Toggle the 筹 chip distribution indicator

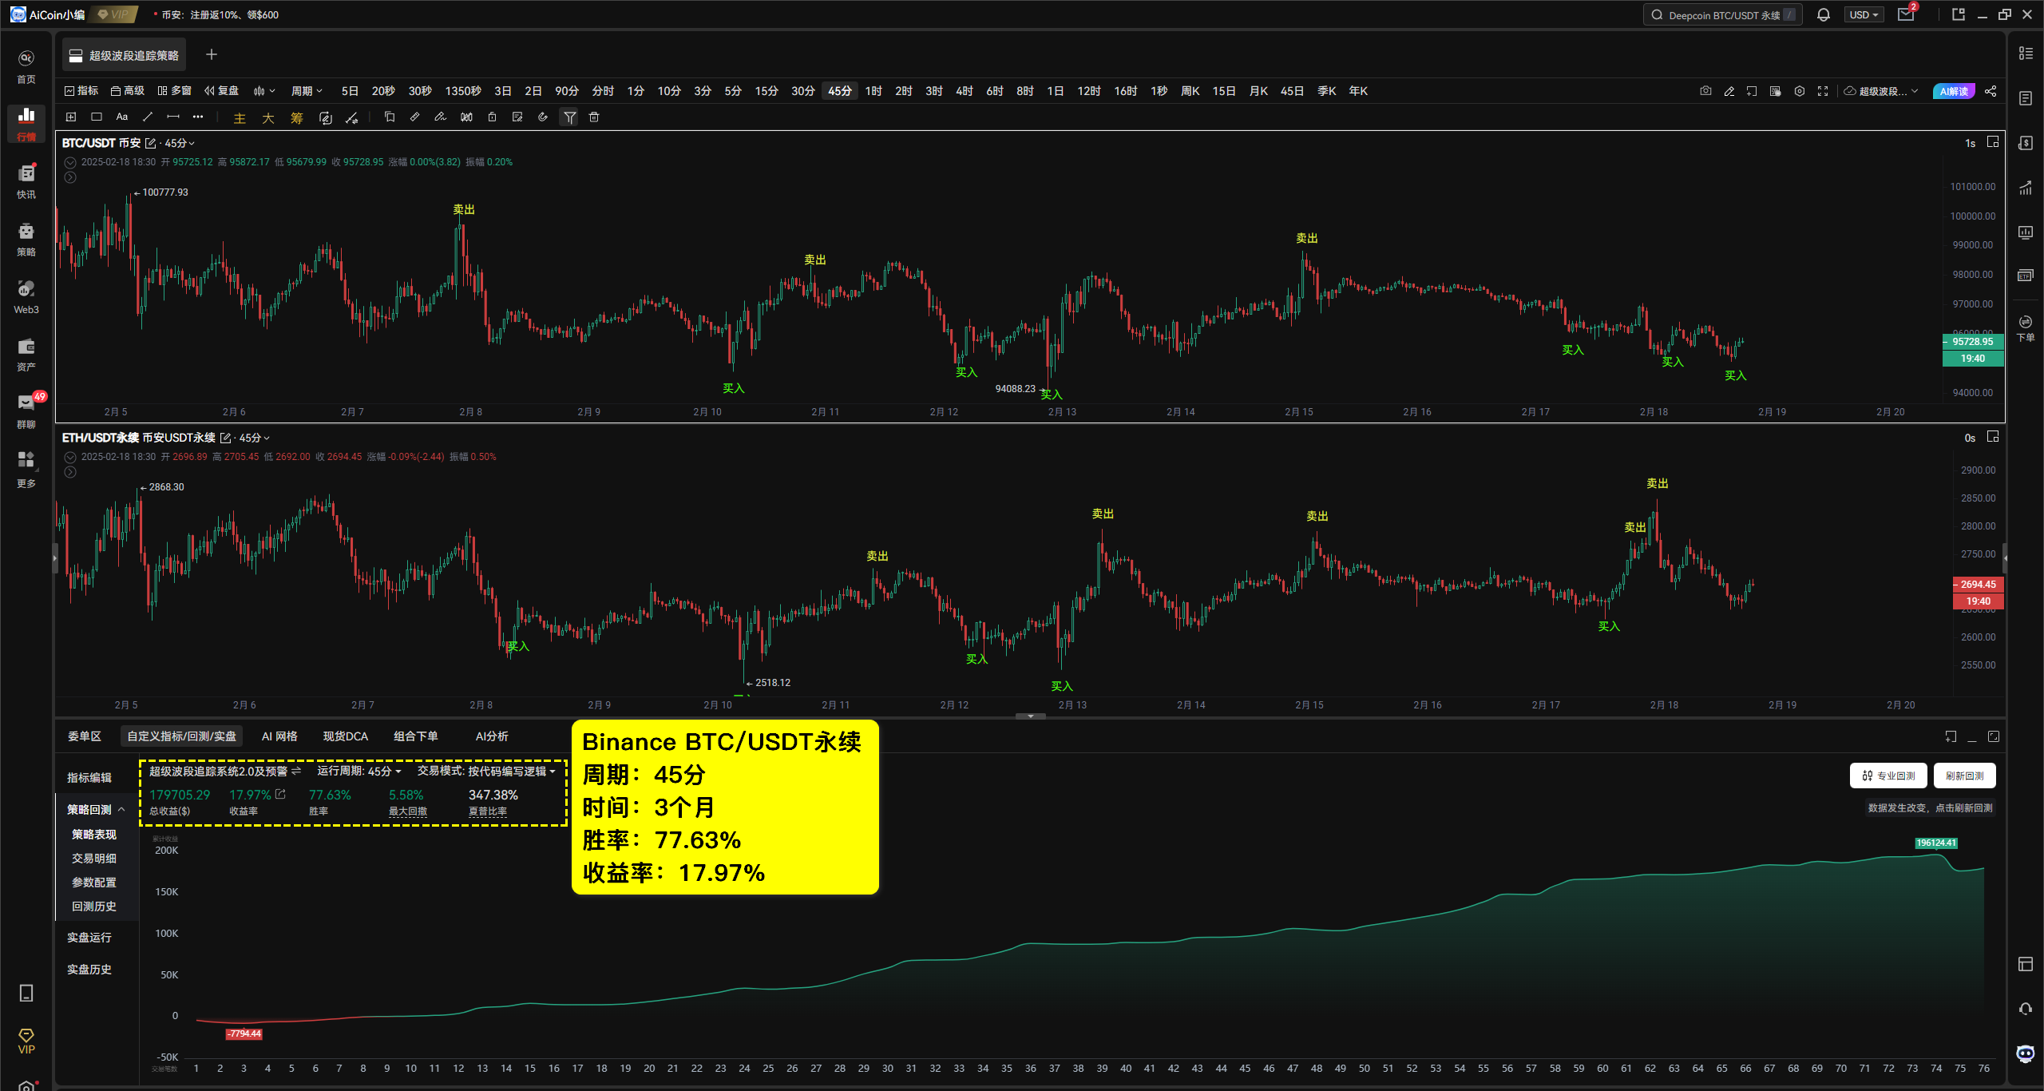coord(296,117)
